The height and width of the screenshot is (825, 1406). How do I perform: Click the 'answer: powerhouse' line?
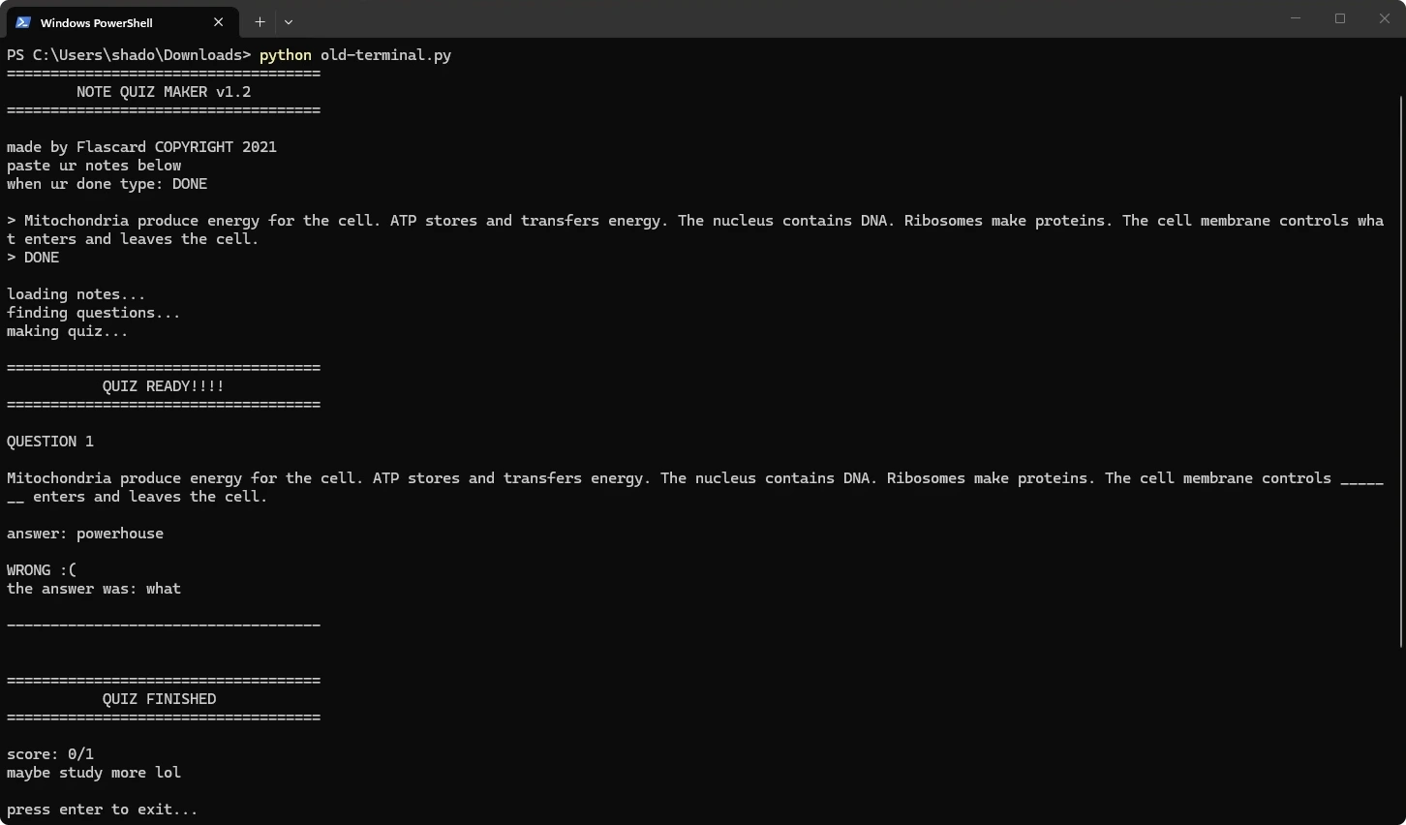point(85,534)
